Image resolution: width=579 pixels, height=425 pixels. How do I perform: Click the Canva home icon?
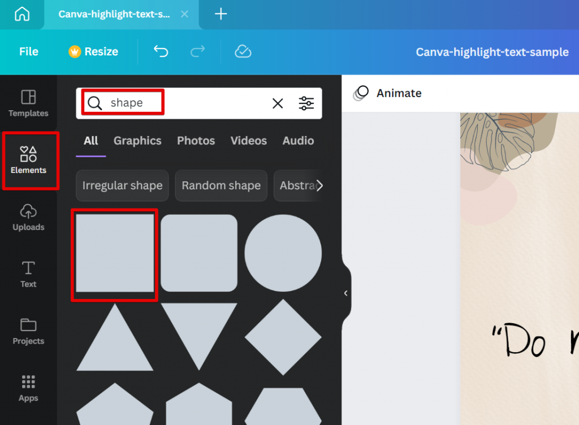tap(21, 14)
